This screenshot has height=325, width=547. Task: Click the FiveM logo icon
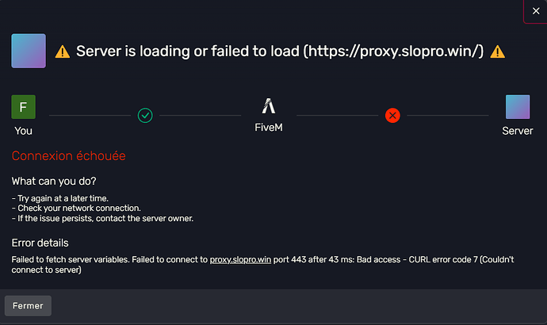(269, 105)
